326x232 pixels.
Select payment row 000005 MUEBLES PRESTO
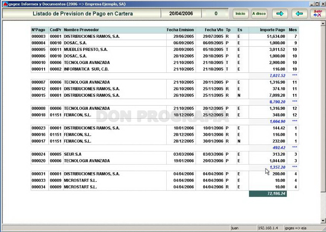tap(165, 50)
